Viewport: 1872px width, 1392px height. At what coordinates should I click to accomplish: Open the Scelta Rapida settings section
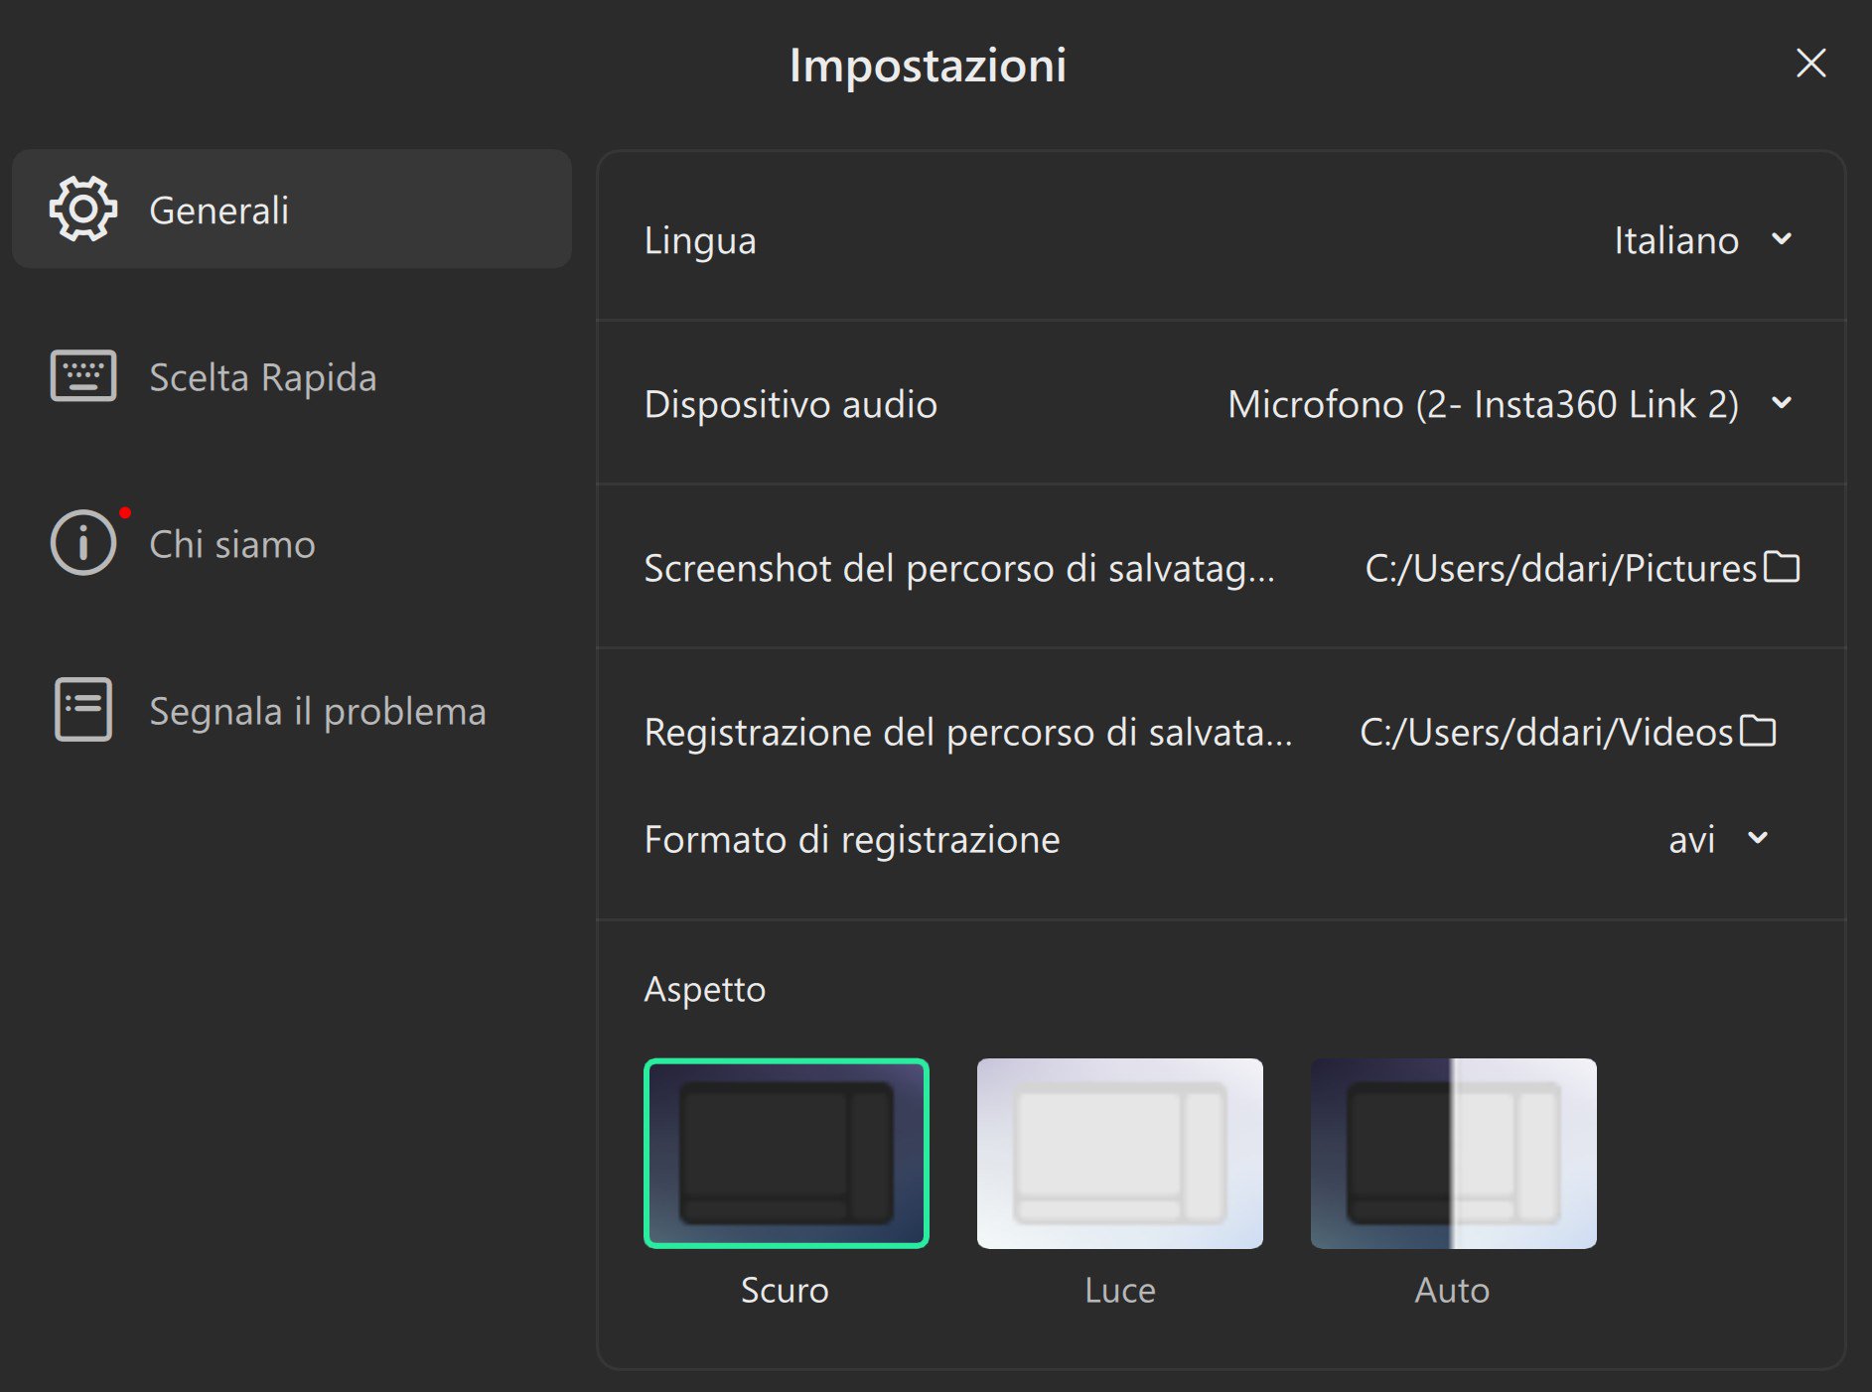pyautogui.click(x=263, y=377)
